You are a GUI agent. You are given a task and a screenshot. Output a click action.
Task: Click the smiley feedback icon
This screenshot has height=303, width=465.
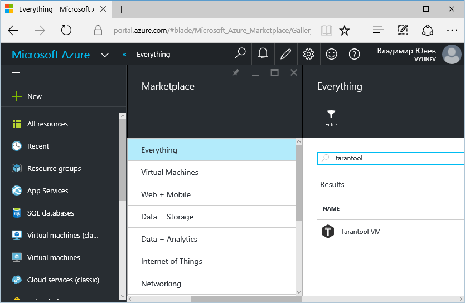click(331, 54)
